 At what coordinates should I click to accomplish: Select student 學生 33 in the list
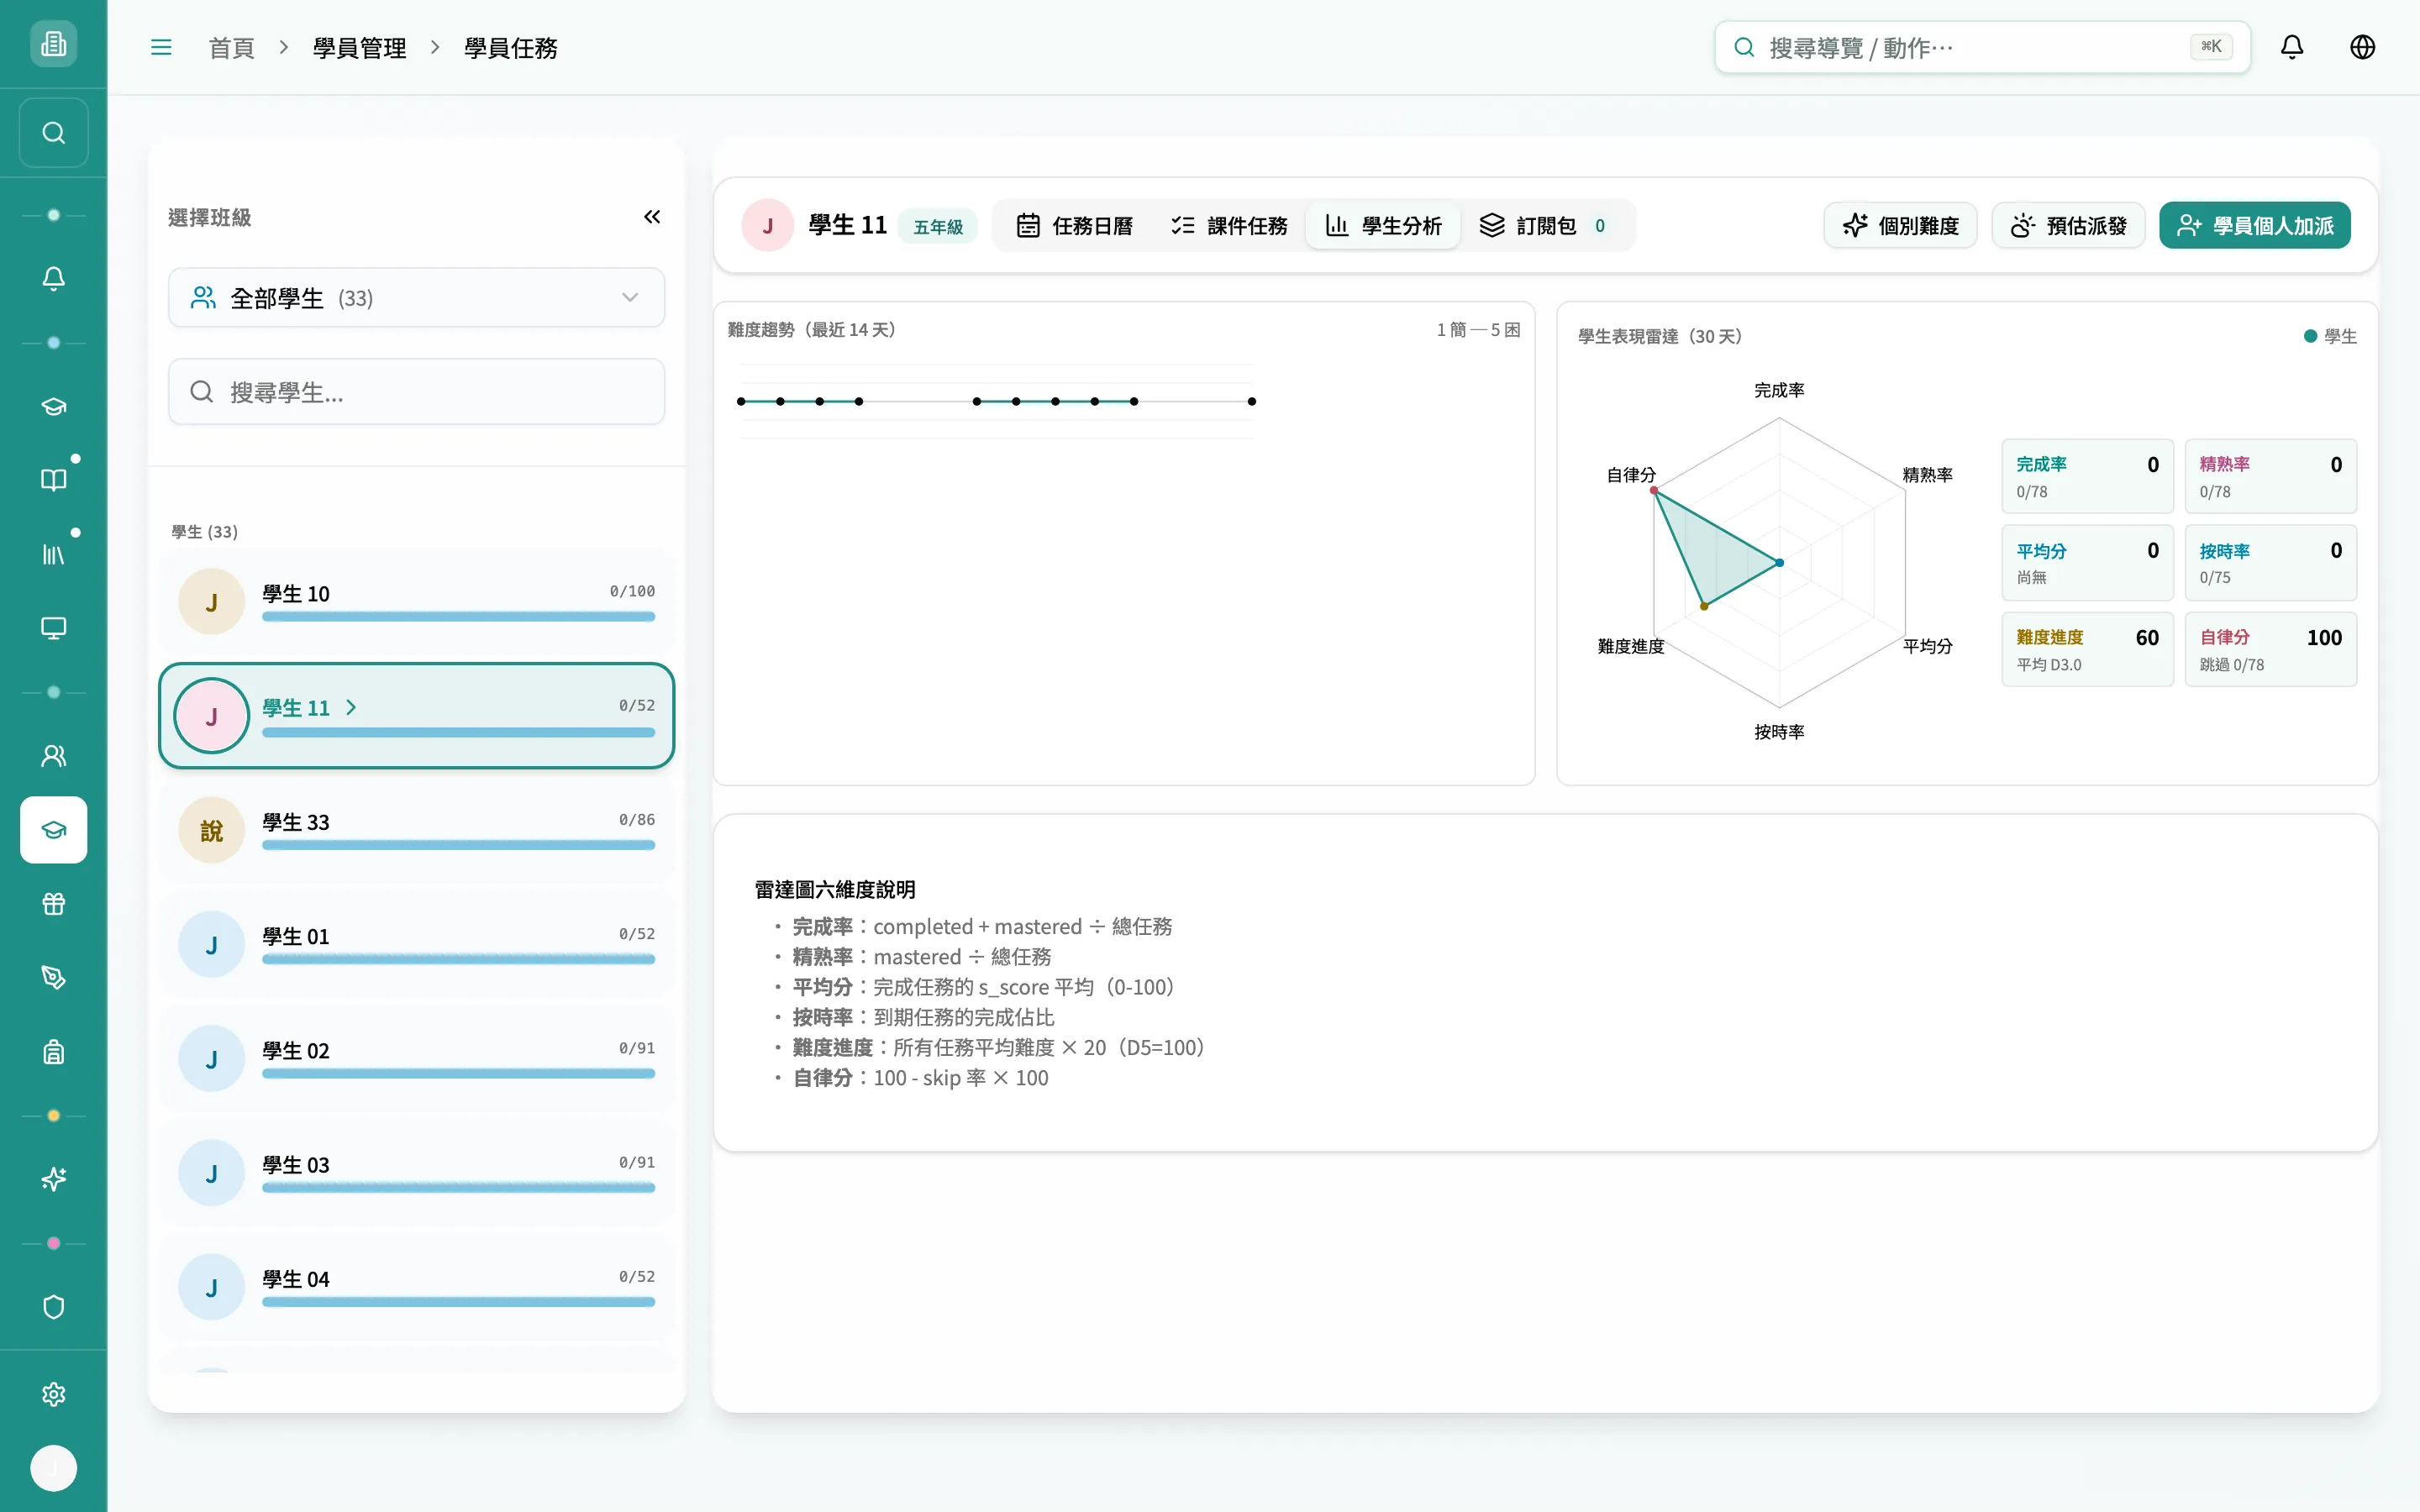click(x=416, y=831)
